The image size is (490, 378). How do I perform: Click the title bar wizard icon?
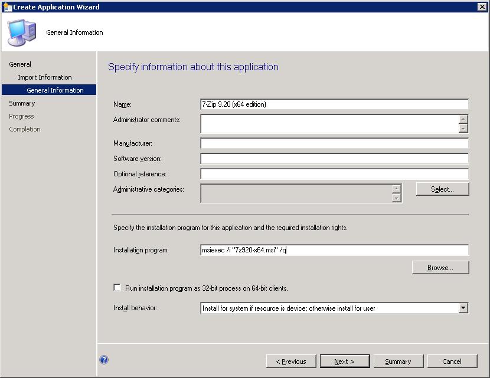coord(7,7)
